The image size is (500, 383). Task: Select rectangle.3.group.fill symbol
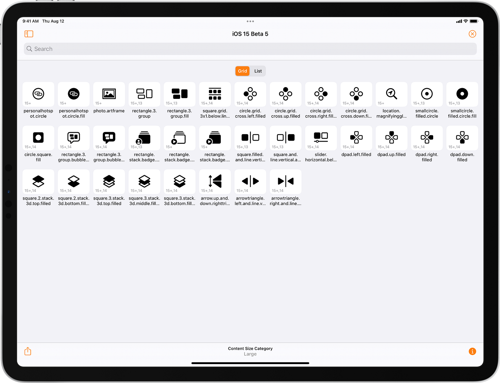click(180, 94)
